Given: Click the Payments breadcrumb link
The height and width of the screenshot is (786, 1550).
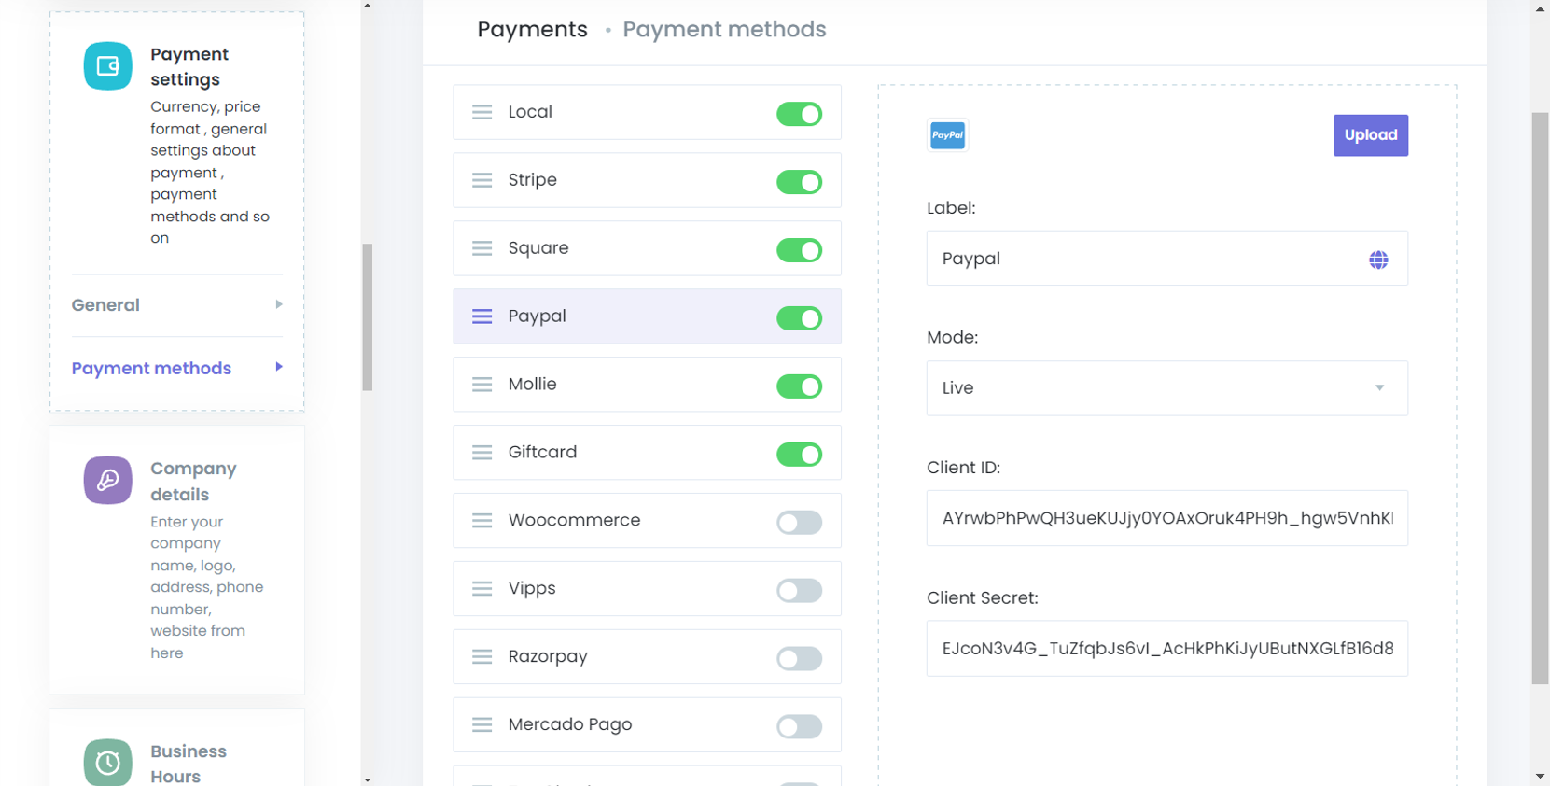Looking at the screenshot, I should 532,30.
